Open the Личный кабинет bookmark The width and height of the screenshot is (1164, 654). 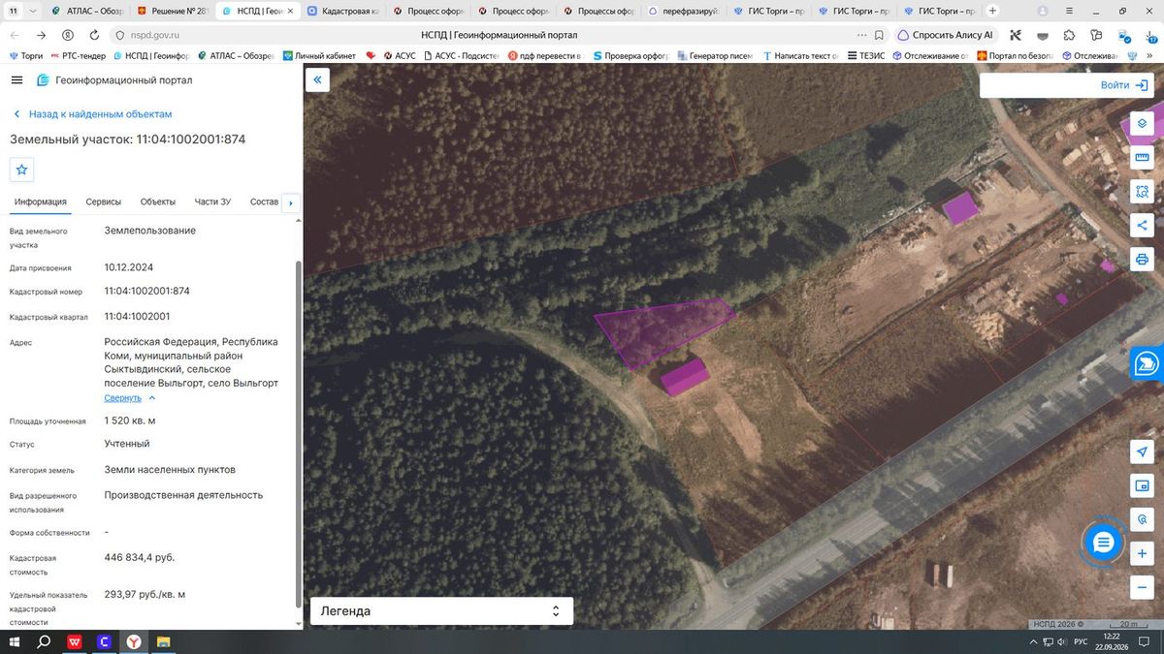point(319,56)
